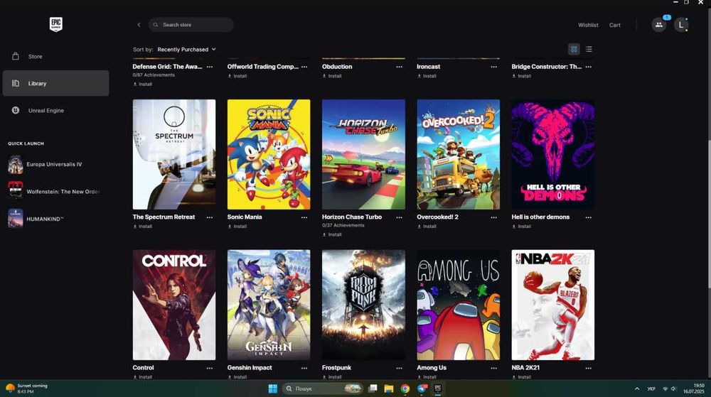
Task: Install Obduction
Action: (332, 76)
